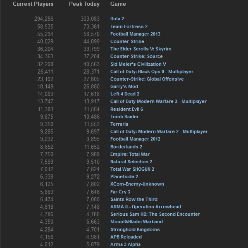Click the Arma 3 Alpha link
The image size is (248, 248).
(125, 244)
